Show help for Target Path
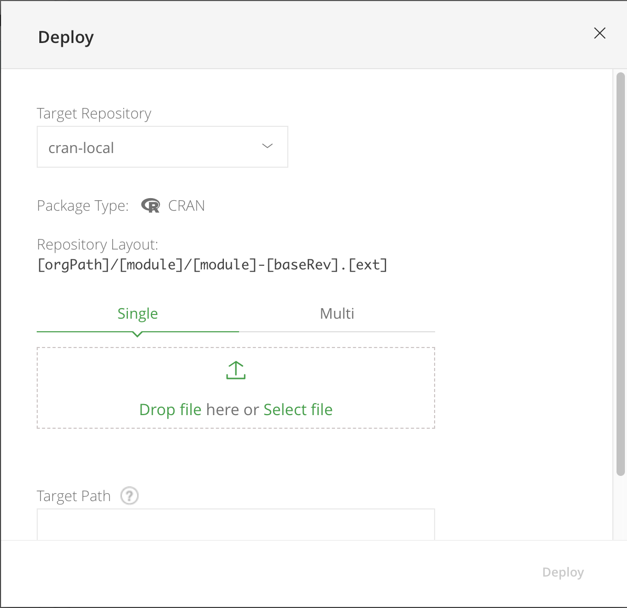This screenshot has height=608, width=627. pyautogui.click(x=129, y=495)
